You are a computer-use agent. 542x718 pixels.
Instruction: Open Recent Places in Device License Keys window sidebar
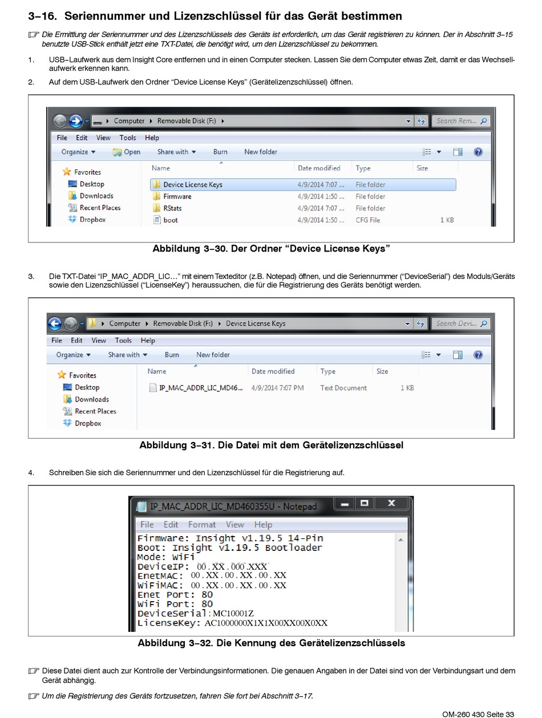coord(90,411)
